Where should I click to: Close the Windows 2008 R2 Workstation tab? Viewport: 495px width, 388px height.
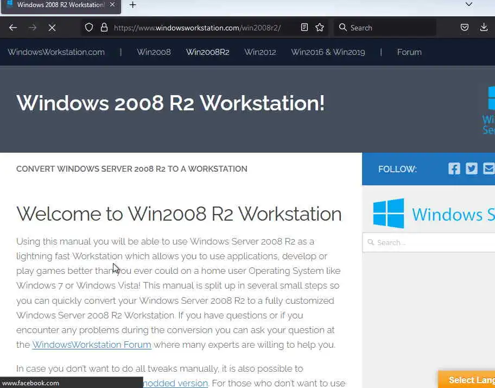tap(112, 5)
